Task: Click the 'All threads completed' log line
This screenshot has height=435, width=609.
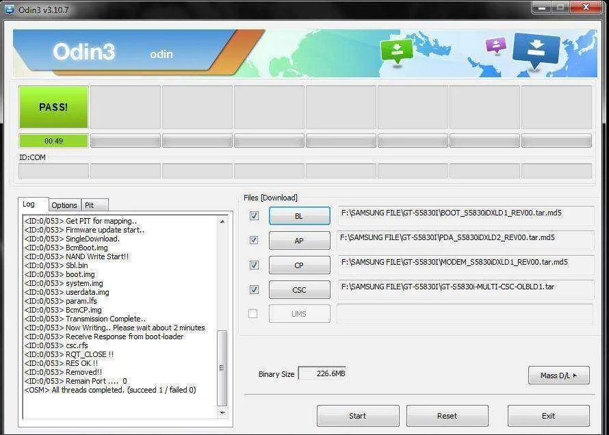Action: (110, 390)
